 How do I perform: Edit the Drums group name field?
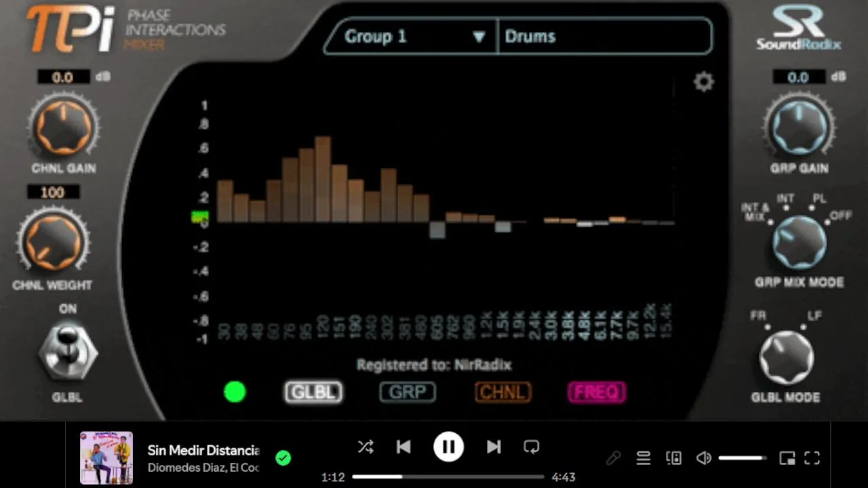(605, 37)
